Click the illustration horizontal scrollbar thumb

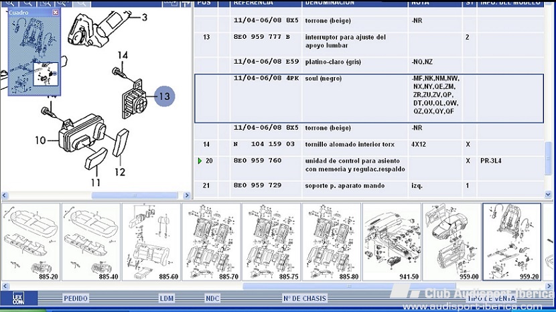(x=135, y=196)
